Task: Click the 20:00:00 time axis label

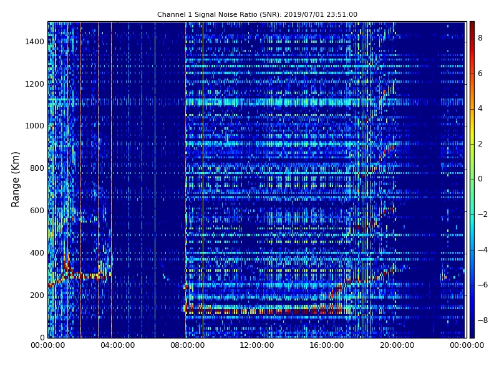Action: (397, 345)
